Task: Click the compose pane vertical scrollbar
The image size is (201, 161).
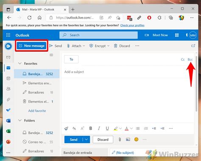Action: click(x=196, y=83)
